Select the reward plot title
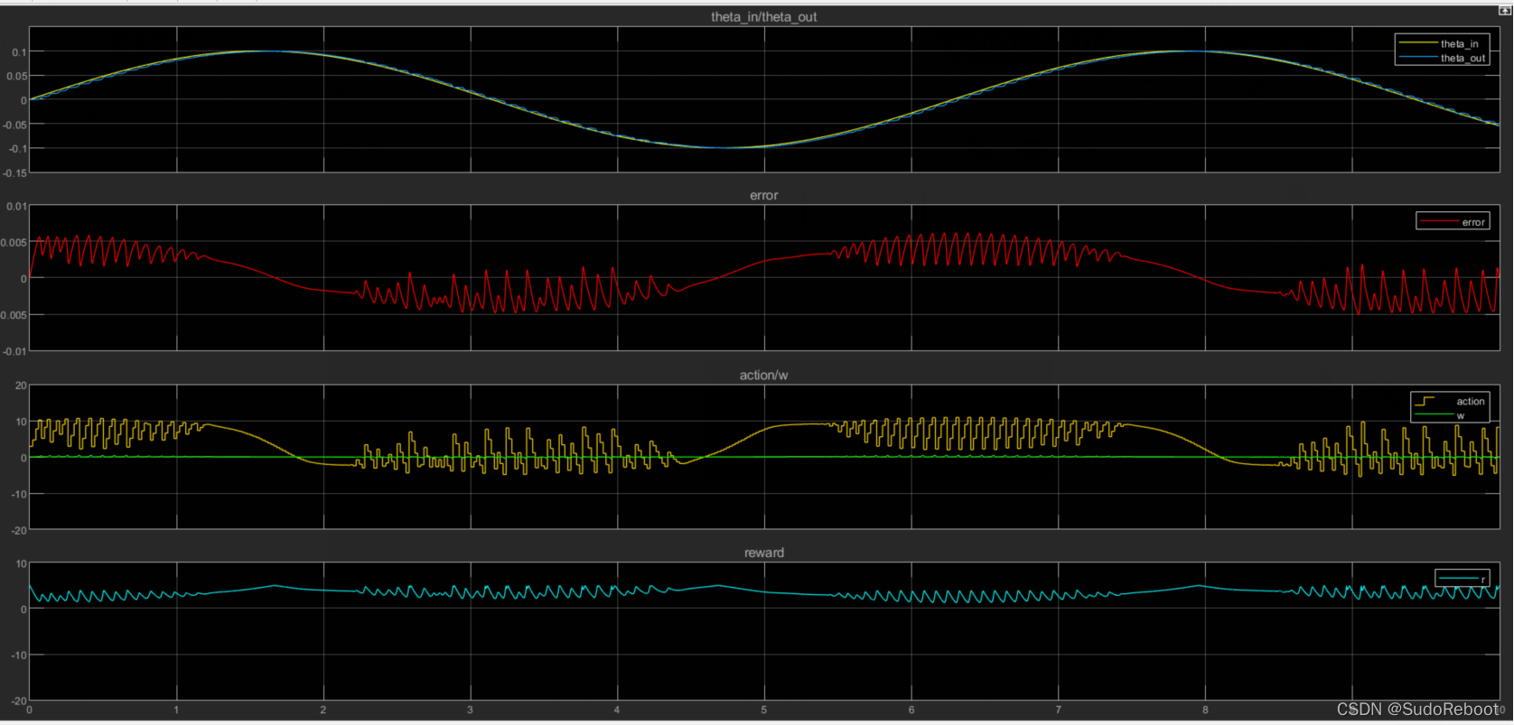 click(x=763, y=553)
